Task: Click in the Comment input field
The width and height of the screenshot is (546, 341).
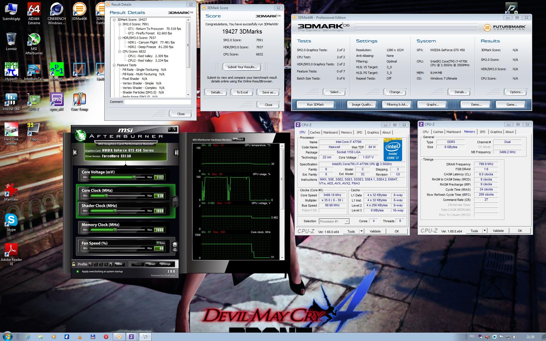Action: coord(157,102)
